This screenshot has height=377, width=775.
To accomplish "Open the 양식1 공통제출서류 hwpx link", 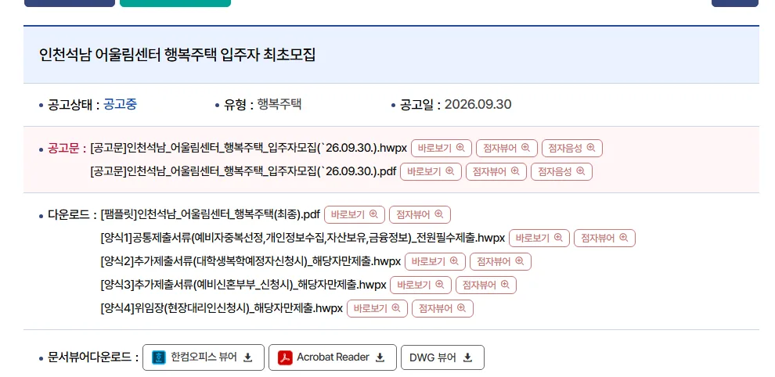I will 302,238.
